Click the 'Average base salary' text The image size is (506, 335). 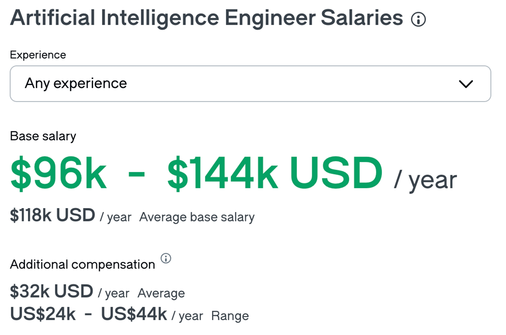coord(197,217)
